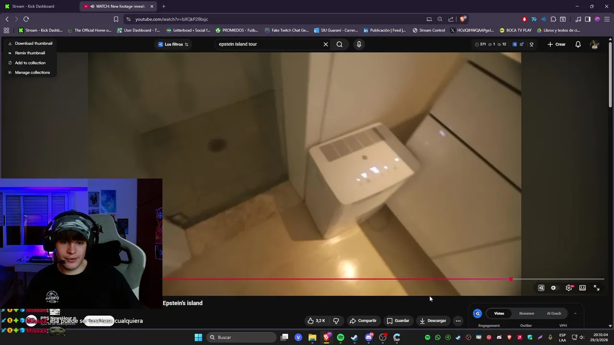Viewport: 614px width, 345px height.
Task: Bookmark this page icon in address bar
Action: point(116,19)
